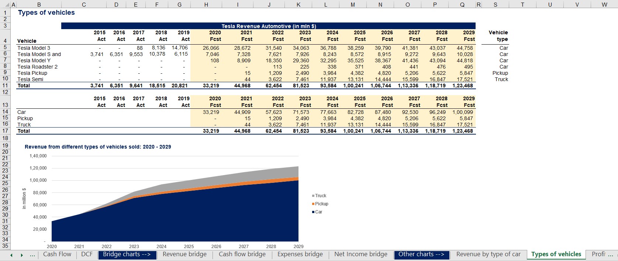The width and height of the screenshot is (618, 261).
Task: Open Revenue by type of car tab
Action: click(x=488, y=254)
